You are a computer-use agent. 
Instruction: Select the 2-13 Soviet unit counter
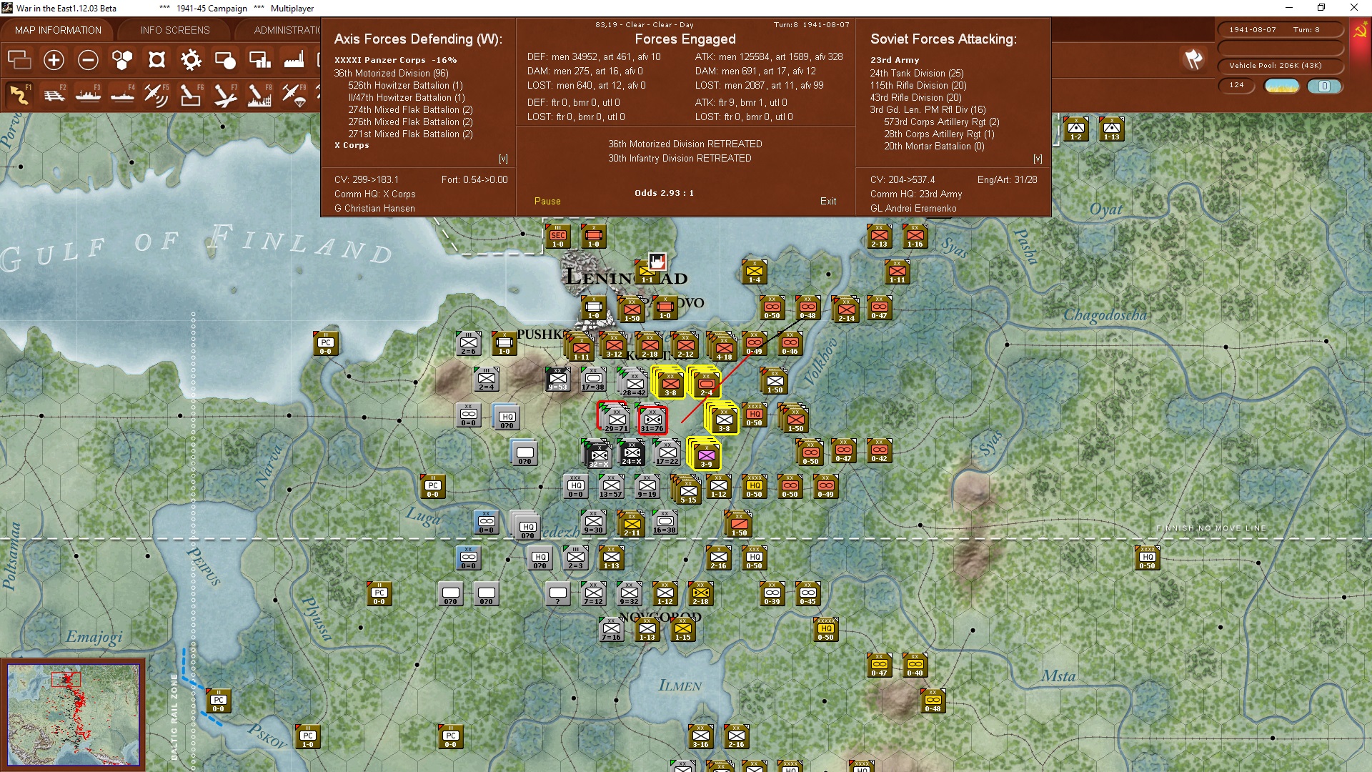(x=880, y=237)
